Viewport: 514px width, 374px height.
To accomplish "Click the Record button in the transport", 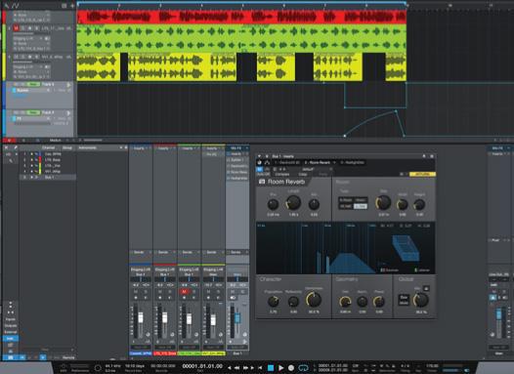I will 291,368.
